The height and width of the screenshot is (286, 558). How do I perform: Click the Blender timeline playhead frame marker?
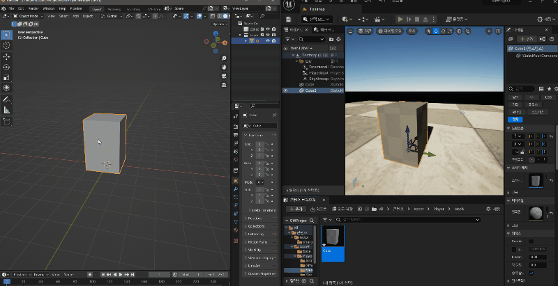(6, 281)
